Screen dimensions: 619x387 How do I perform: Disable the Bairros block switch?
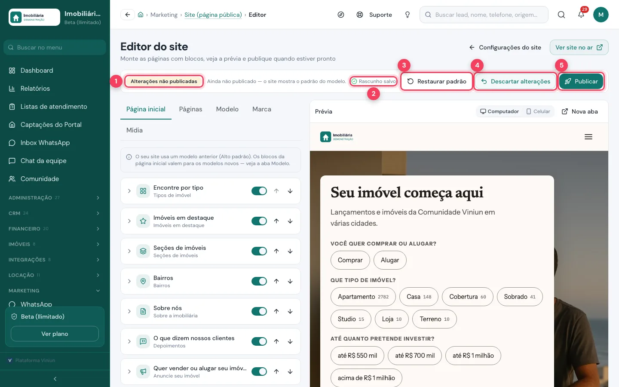click(x=259, y=281)
